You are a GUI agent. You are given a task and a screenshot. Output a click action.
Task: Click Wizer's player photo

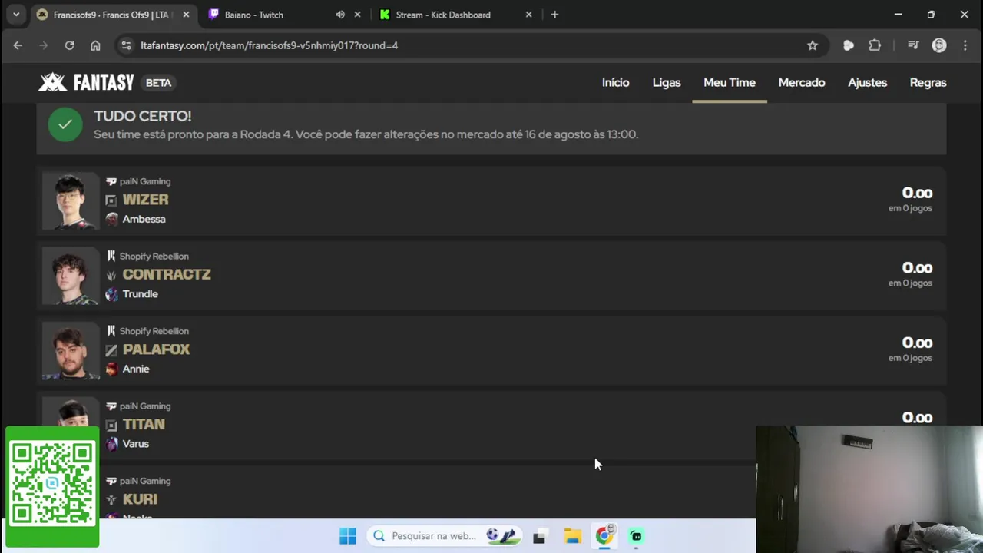tap(71, 200)
